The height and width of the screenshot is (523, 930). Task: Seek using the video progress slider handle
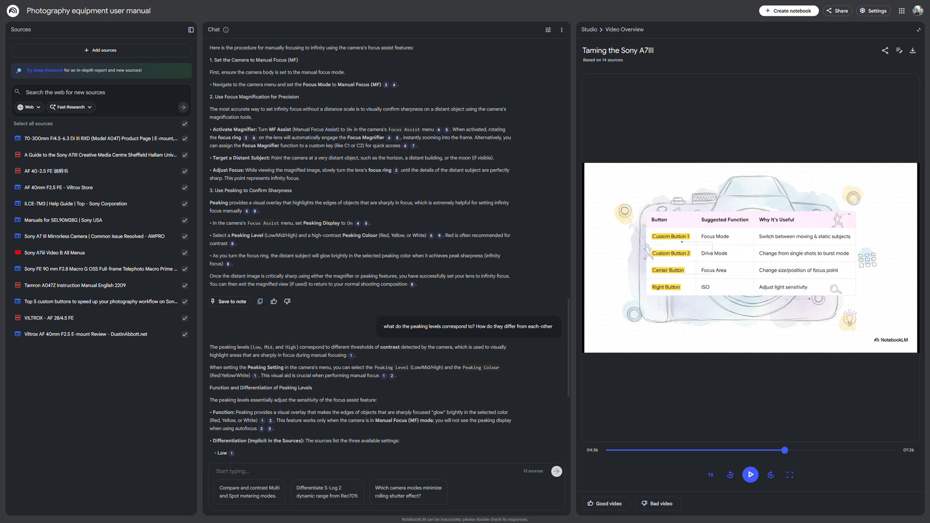[785, 450]
